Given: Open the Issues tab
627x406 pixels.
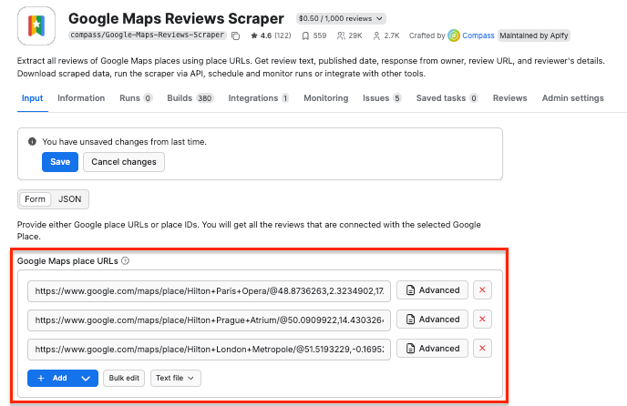Looking at the screenshot, I should coord(382,98).
